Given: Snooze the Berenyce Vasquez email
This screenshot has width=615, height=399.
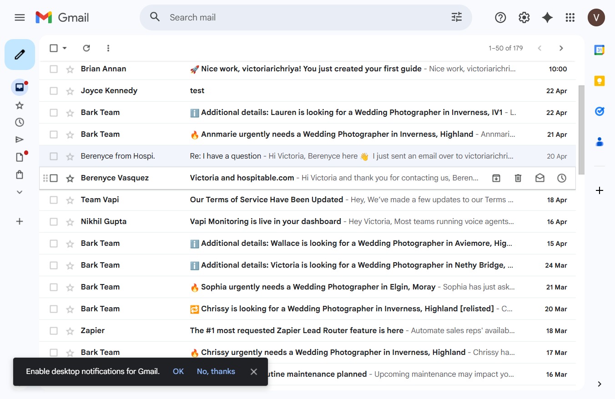Looking at the screenshot, I should (x=562, y=178).
